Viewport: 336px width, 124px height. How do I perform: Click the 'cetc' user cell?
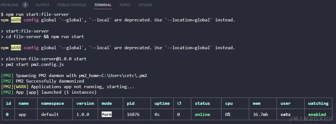tap(286, 114)
